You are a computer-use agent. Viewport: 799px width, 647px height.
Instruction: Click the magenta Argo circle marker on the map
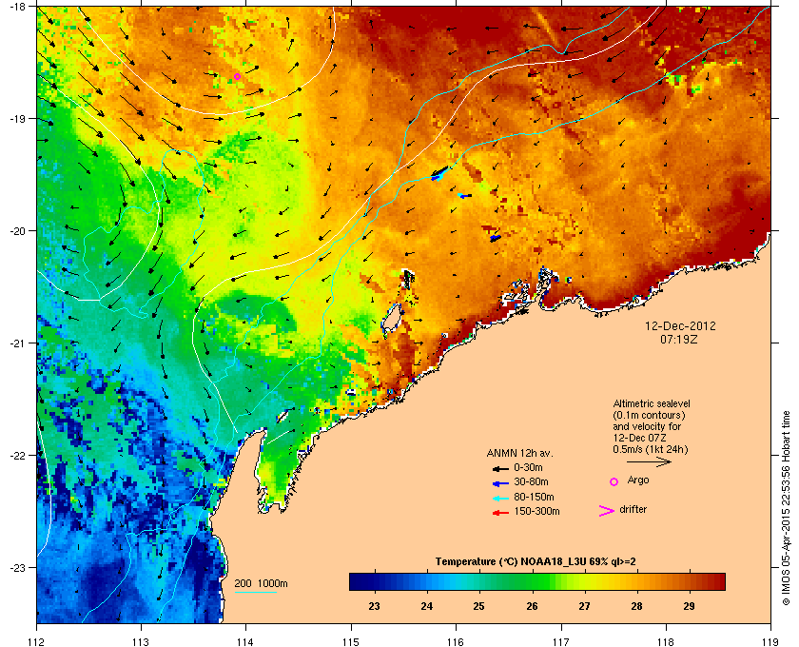click(x=237, y=76)
